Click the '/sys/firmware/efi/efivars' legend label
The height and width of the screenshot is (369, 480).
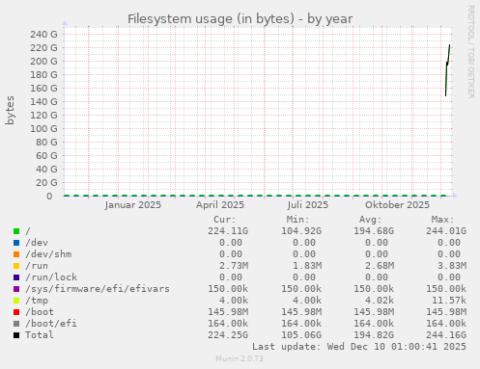coord(98,289)
